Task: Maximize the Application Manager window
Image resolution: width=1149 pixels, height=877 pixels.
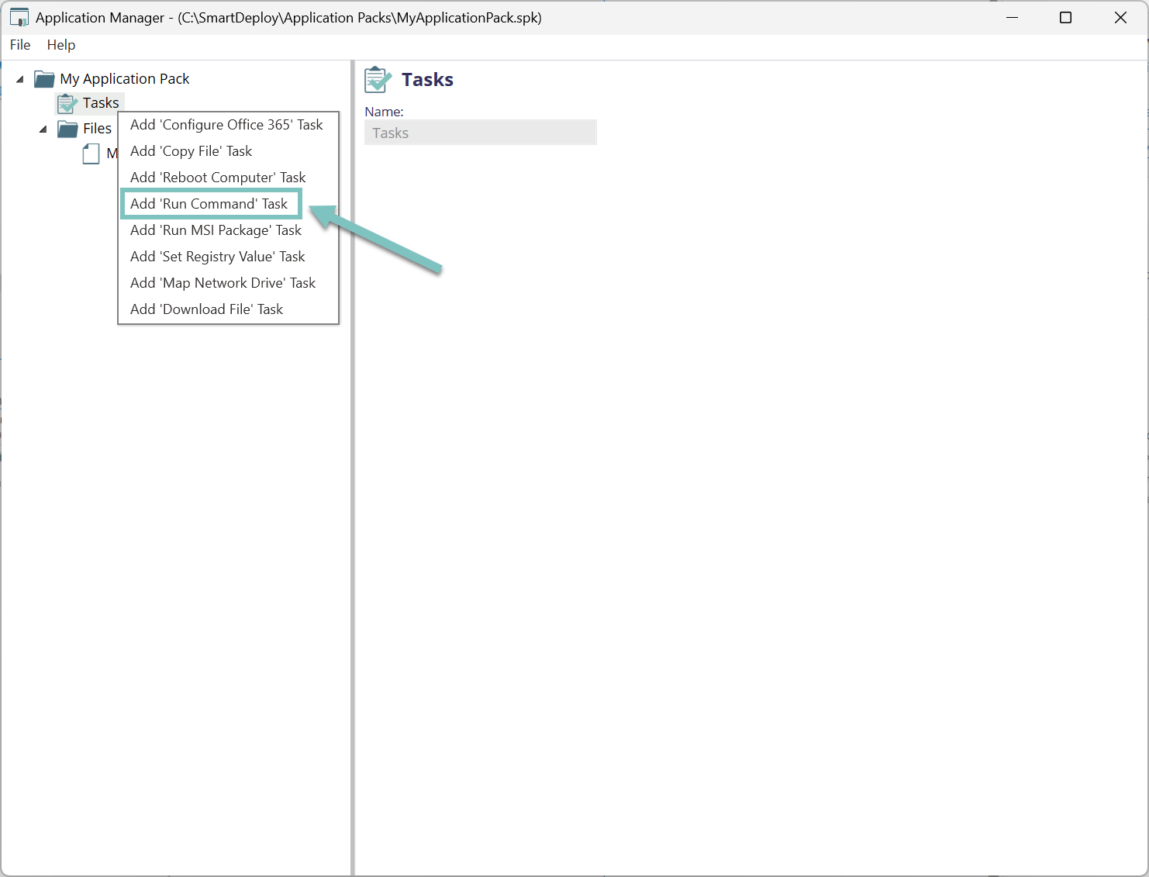Action: (x=1065, y=18)
